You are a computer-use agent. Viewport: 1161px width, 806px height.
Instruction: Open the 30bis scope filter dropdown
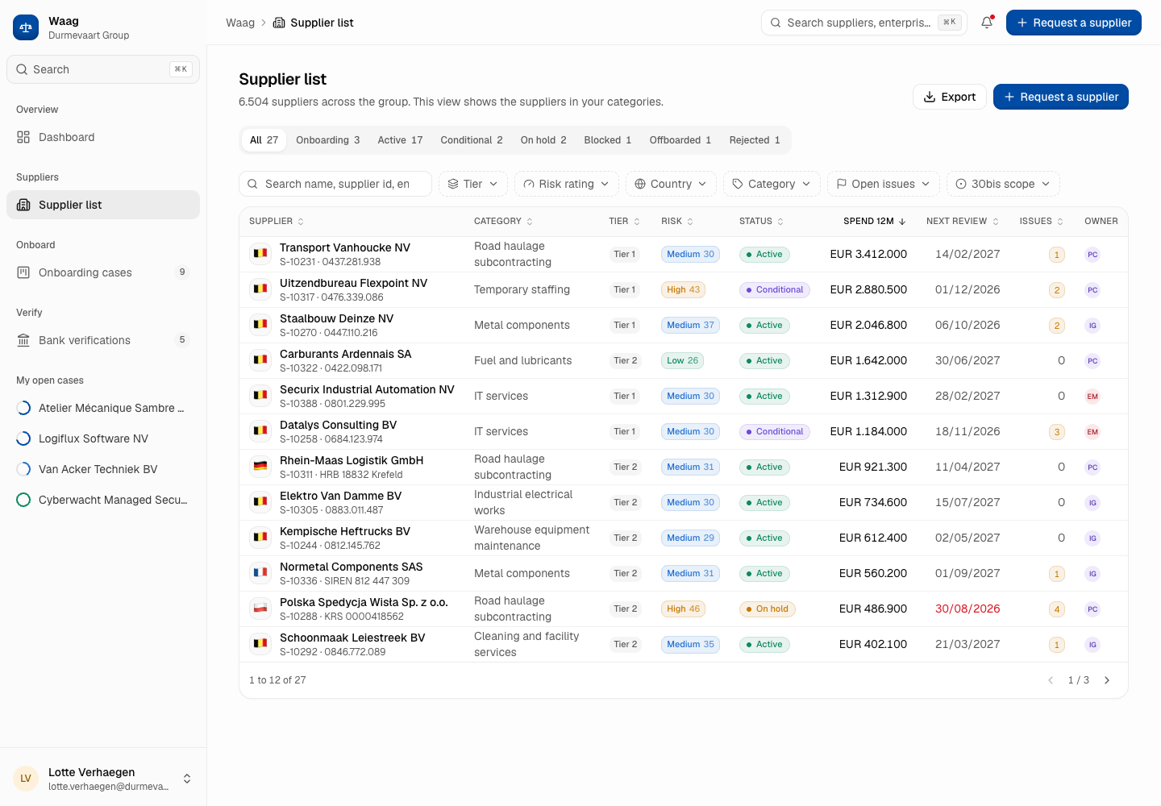tap(1003, 184)
